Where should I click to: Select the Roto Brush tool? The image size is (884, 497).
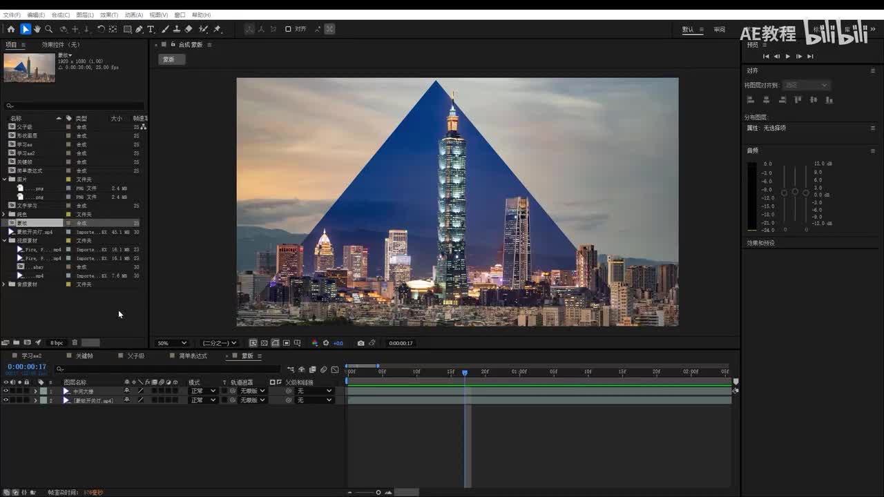pyautogui.click(x=203, y=29)
